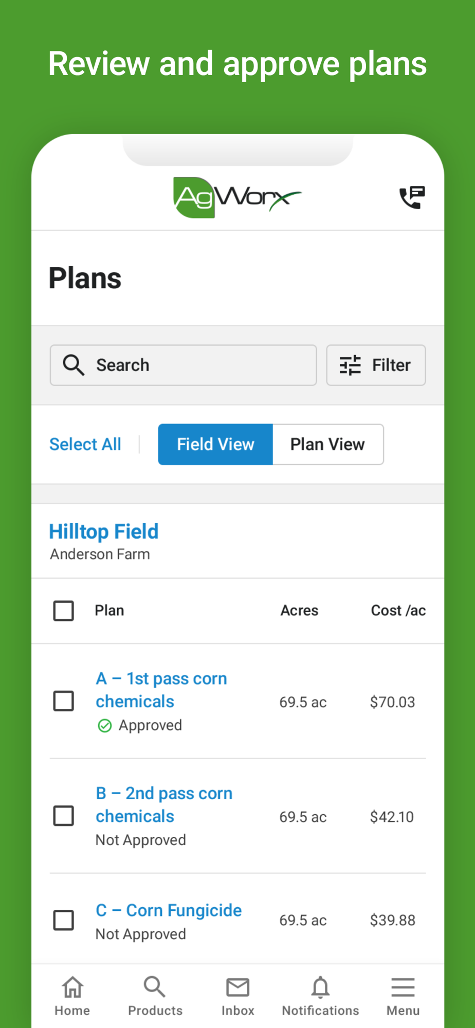The height and width of the screenshot is (1028, 475).
Task: Open the Hilltop Field link
Action: pyautogui.click(x=104, y=531)
